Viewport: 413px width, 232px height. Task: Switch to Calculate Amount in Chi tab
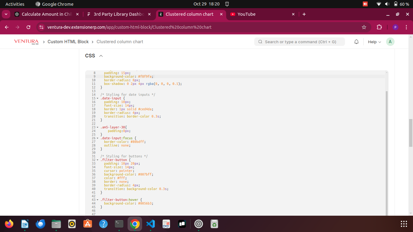coord(47,14)
